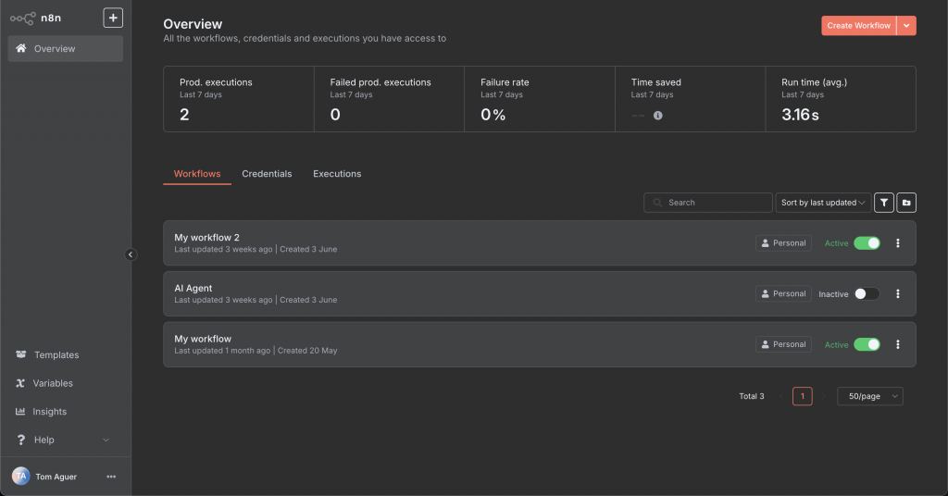Screen dimensions: 948x496
Task: Expand the 50/page size dropdown
Action: coord(869,396)
